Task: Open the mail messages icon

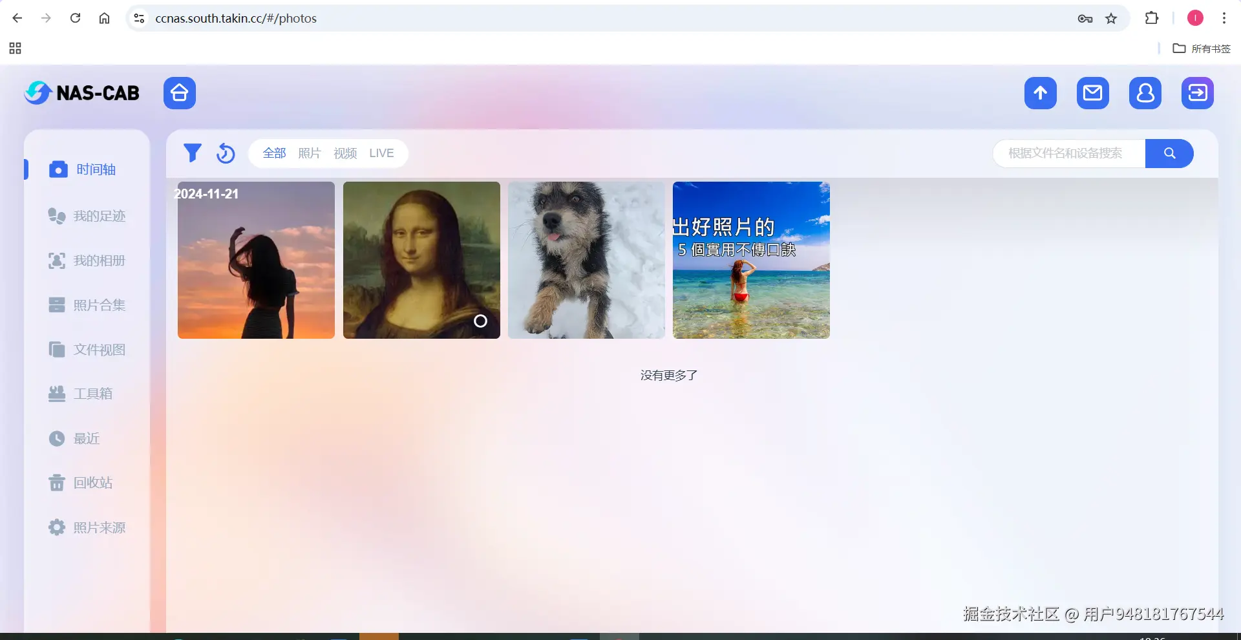Action: [1093, 93]
